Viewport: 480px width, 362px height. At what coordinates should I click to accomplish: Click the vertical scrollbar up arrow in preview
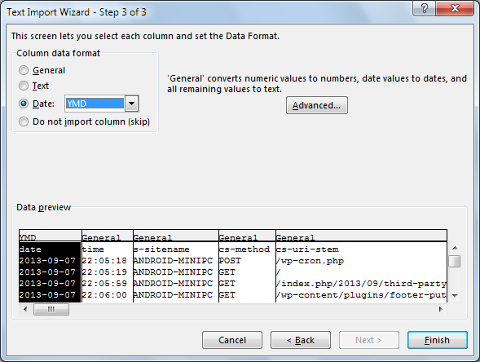tap(455, 248)
